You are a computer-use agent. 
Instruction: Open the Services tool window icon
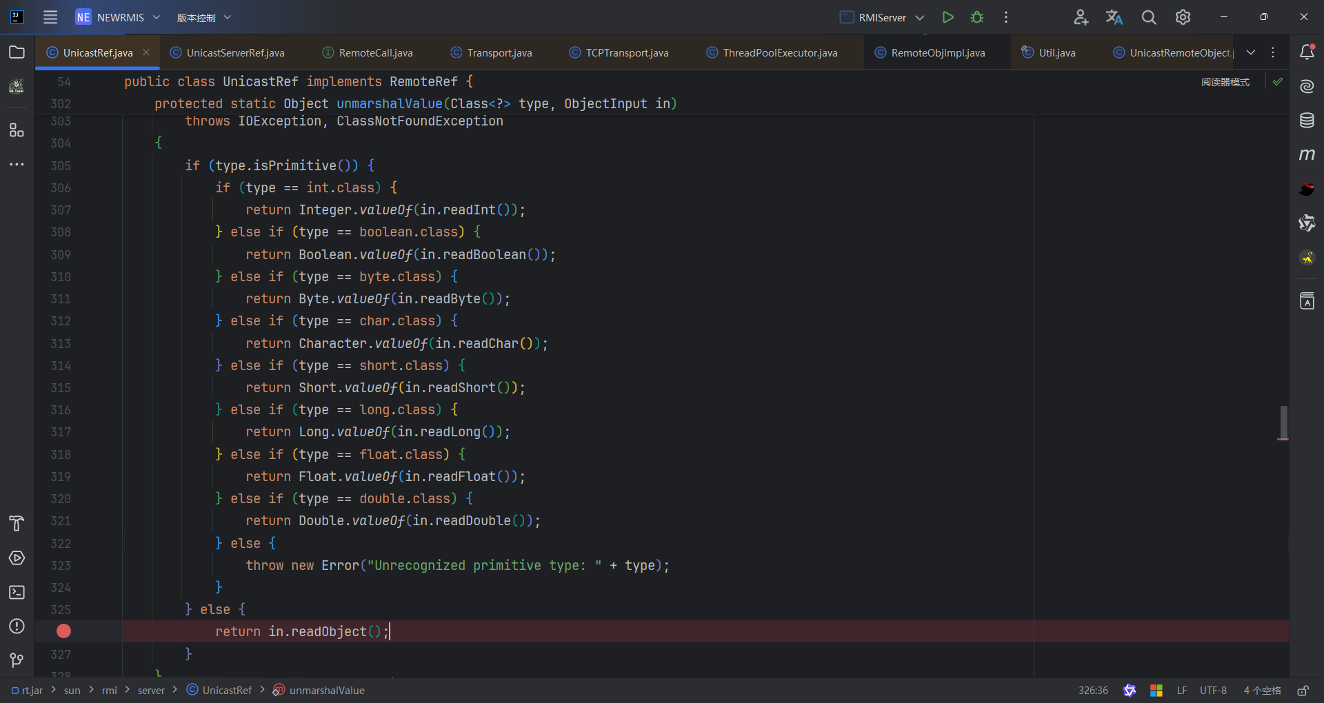point(17,558)
